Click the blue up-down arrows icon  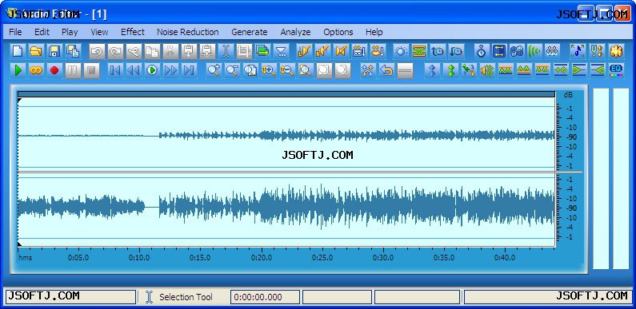pos(432,70)
